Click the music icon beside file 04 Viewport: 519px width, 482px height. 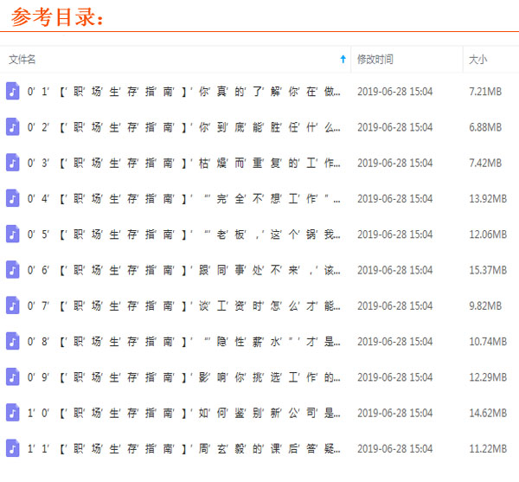tap(12, 198)
